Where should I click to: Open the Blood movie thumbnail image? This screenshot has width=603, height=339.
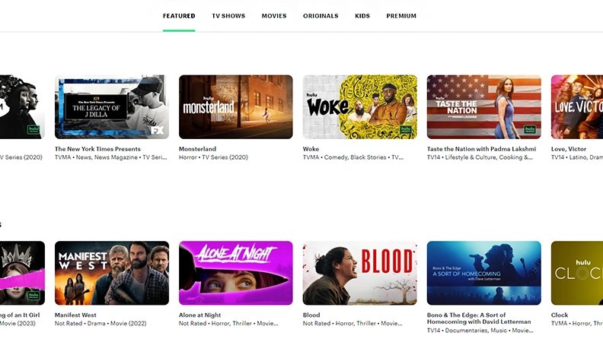(359, 273)
